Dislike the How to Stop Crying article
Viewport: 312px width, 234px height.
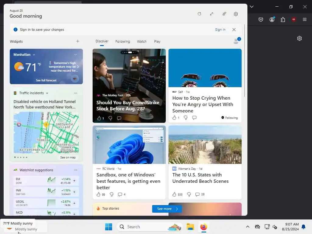[x=186, y=118]
